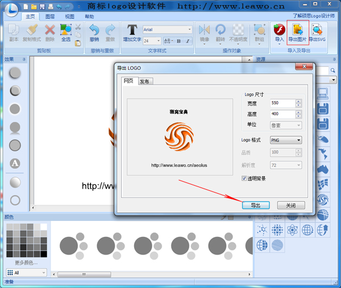
Task: Click the Redo (重做) arrow icon
Action: pos(110,30)
